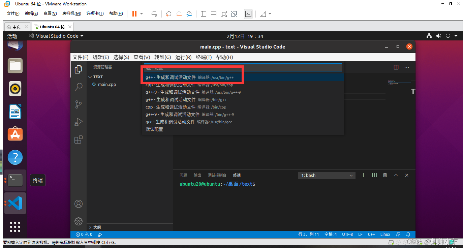
Task: Open Source Control view in activity bar
Action: coord(79,104)
